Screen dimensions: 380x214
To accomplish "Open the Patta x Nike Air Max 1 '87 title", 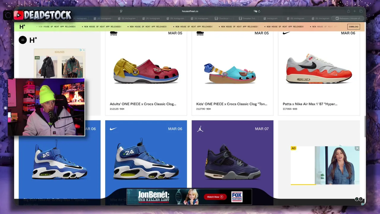I will [310, 104].
